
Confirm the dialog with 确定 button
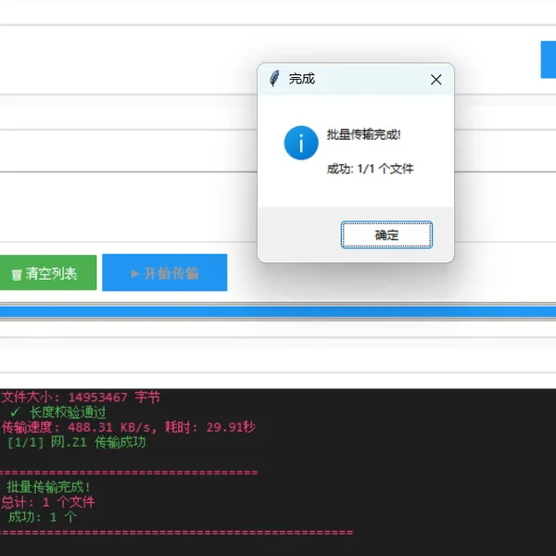pyautogui.click(x=386, y=234)
